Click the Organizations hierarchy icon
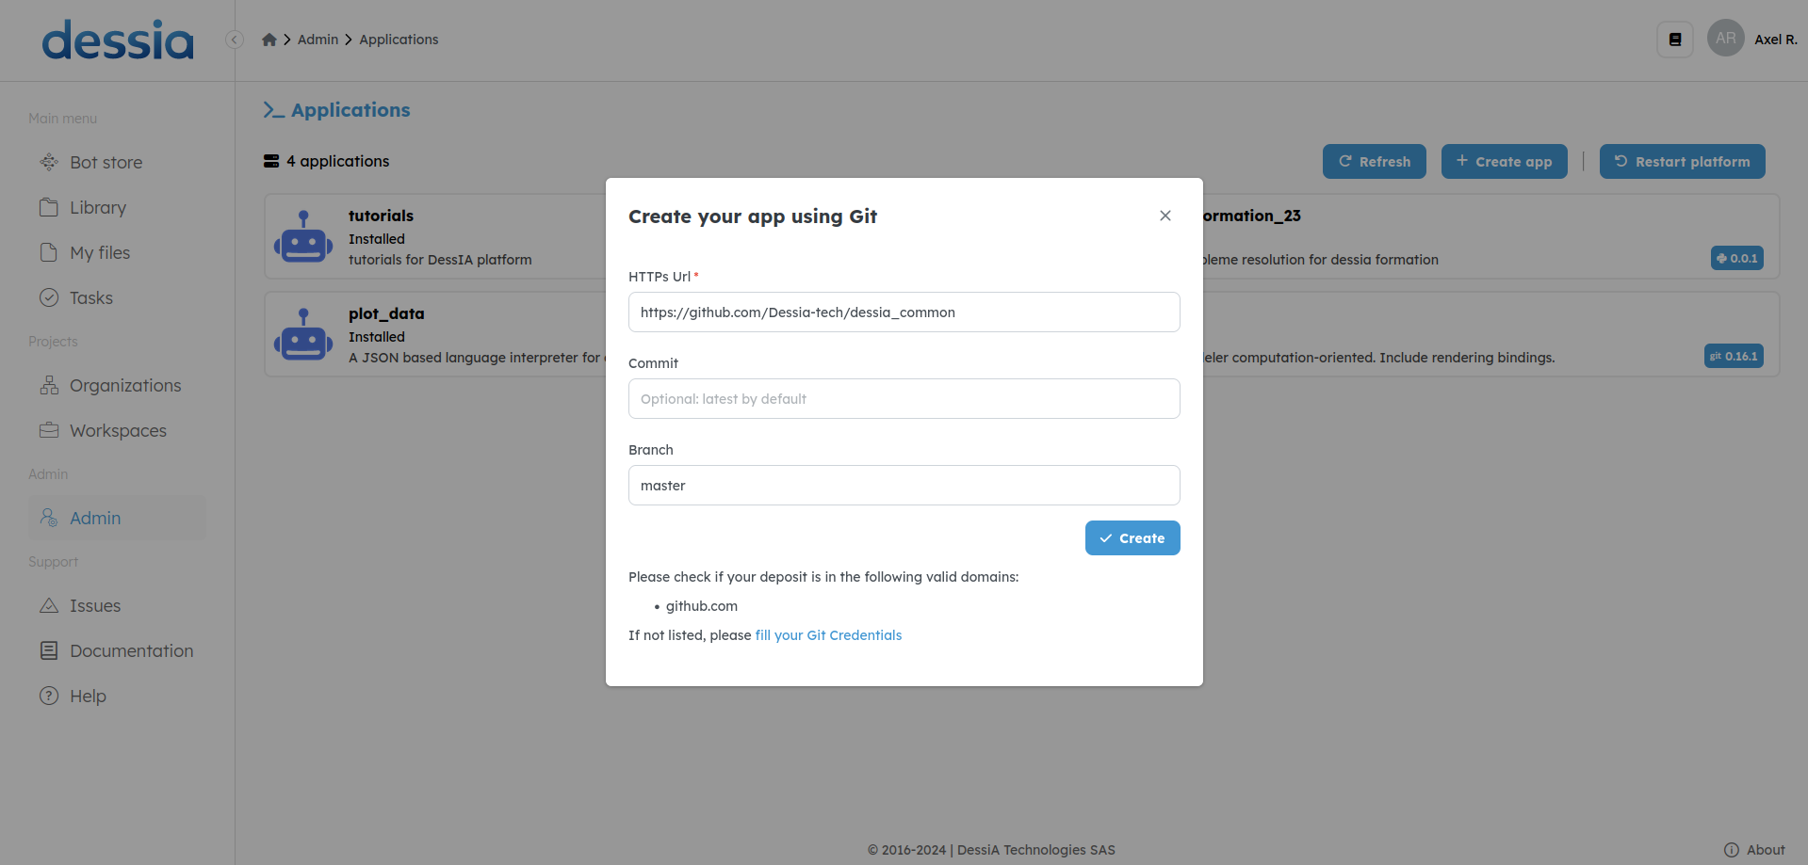Image resolution: width=1808 pixels, height=865 pixels. click(x=49, y=385)
